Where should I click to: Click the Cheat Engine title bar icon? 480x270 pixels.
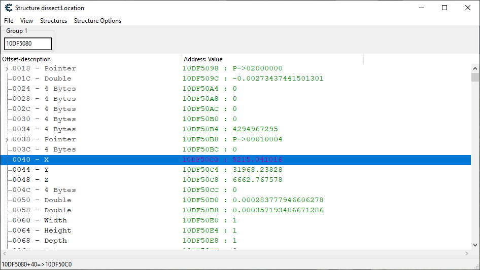point(8,8)
